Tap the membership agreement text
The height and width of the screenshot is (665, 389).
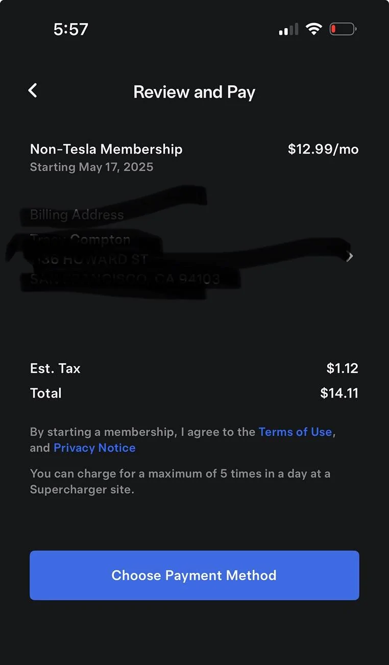(x=143, y=432)
